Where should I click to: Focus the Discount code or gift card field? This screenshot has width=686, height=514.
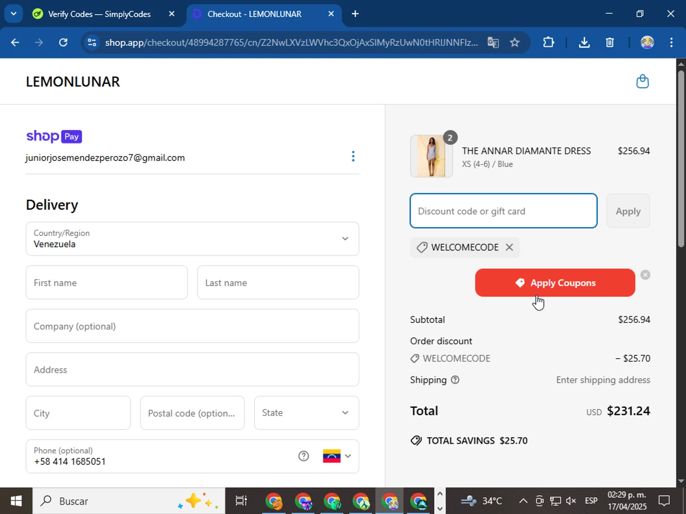click(504, 211)
